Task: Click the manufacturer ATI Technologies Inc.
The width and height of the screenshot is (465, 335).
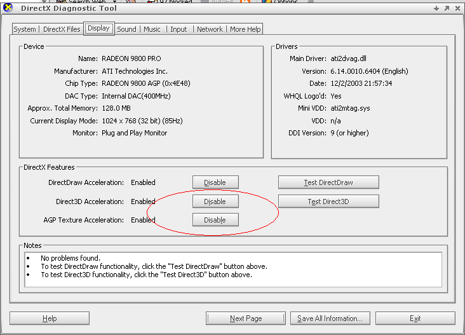Action: tap(135, 71)
